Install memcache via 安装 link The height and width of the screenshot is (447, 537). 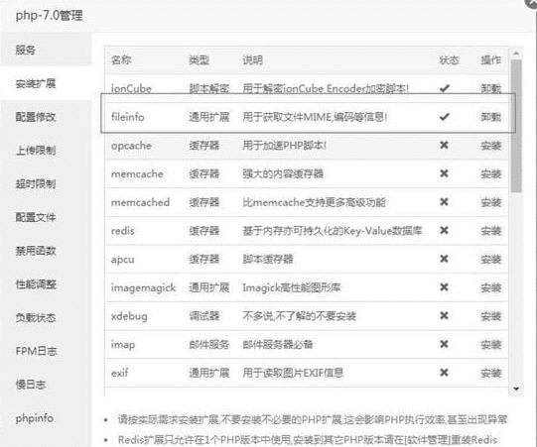[490, 174]
